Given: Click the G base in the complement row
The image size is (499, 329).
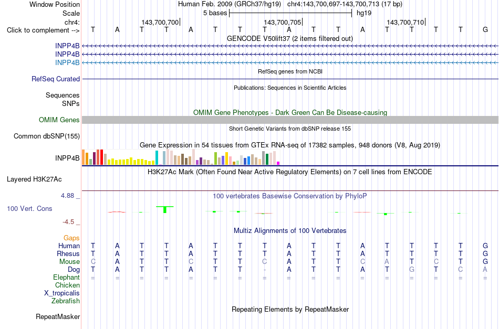Looking at the screenshot, I should (485, 29).
